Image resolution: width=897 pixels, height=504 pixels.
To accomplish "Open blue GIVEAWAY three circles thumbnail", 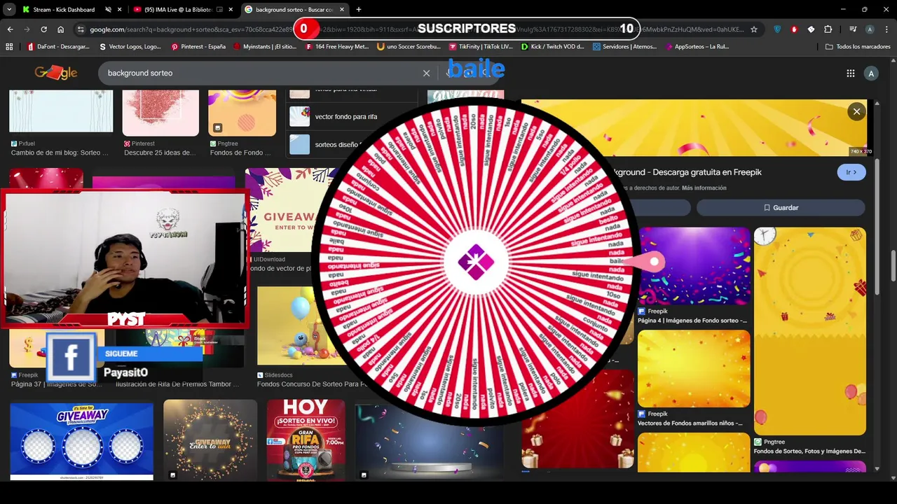I will (81, 441).
